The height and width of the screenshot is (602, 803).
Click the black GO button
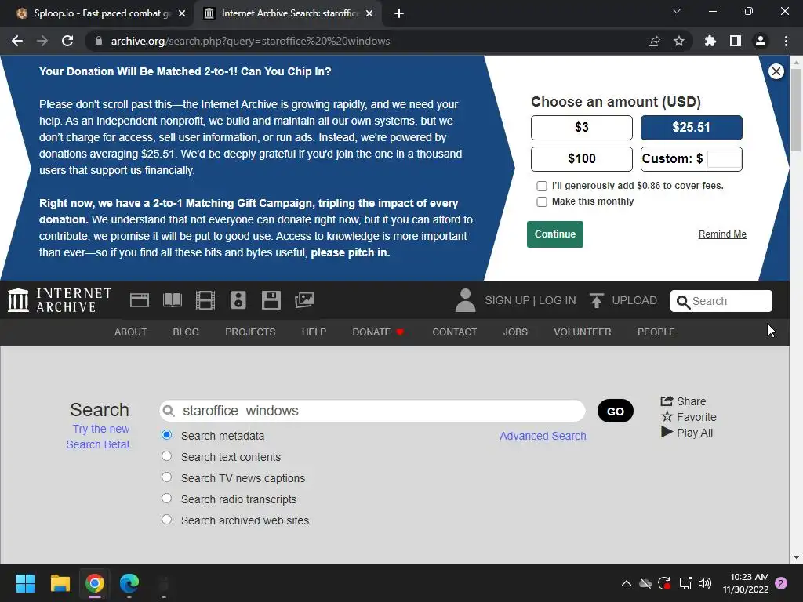click(x=615, y=411)
